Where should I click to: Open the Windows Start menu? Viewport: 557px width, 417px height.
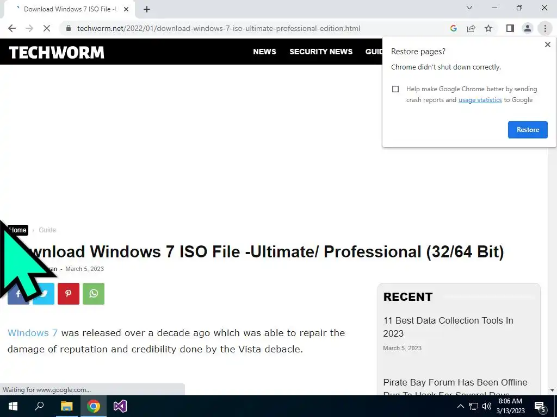pyautogui.click(x=13, y=406)
